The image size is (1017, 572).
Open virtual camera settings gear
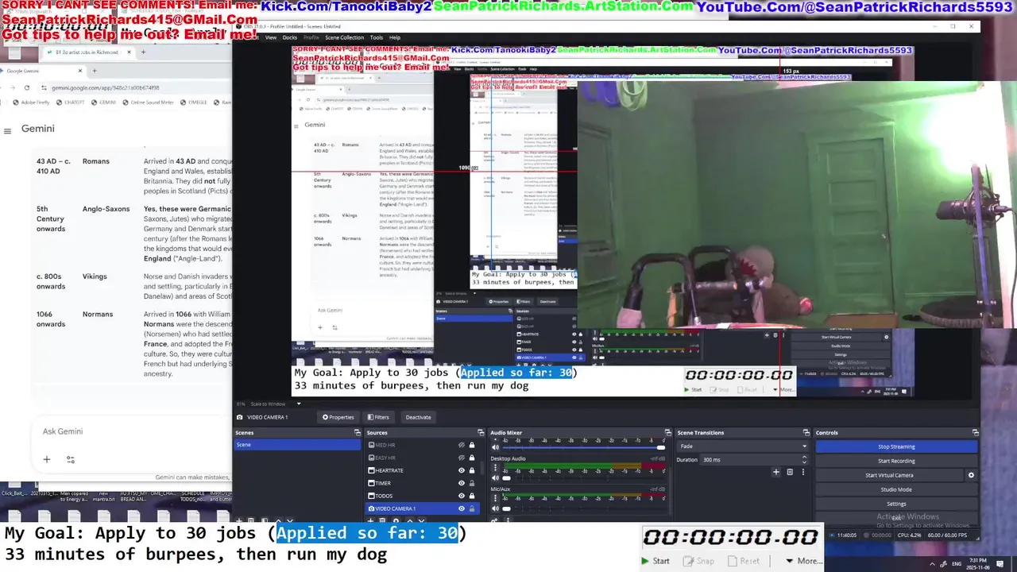(x=971, y=475)
